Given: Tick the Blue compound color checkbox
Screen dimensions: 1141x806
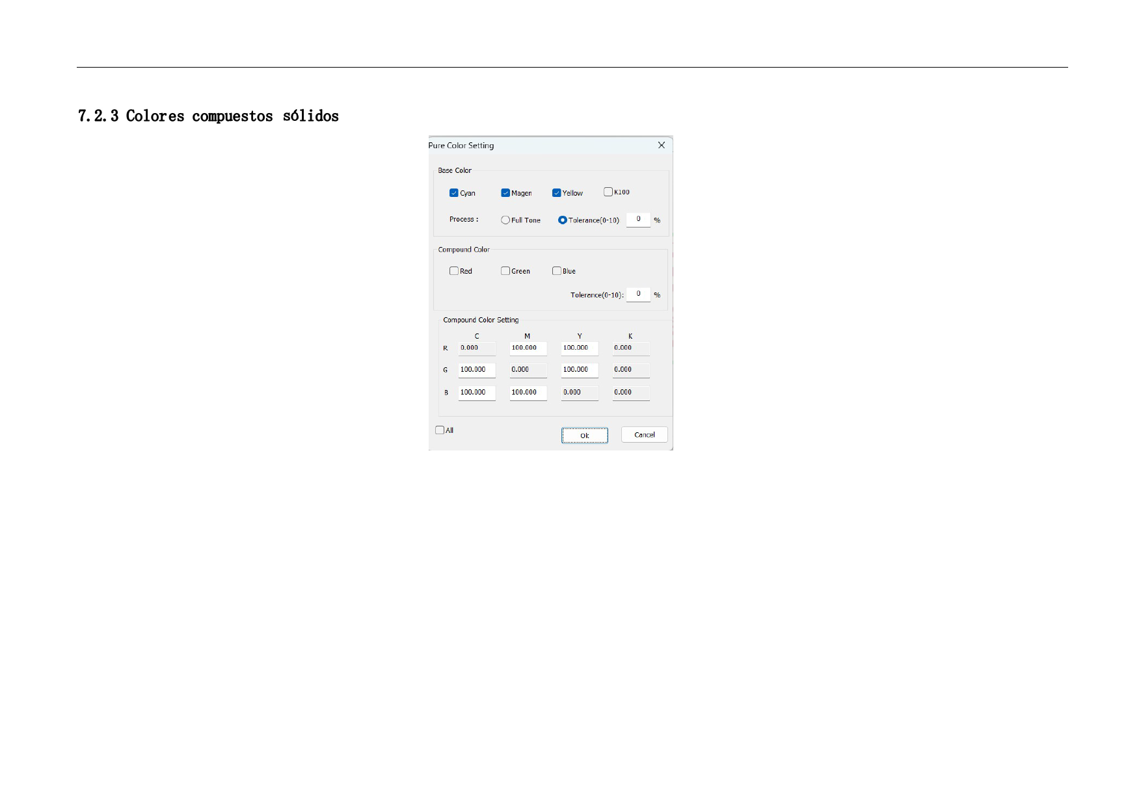Looking at the screenshot, I should tap(557, 271).
